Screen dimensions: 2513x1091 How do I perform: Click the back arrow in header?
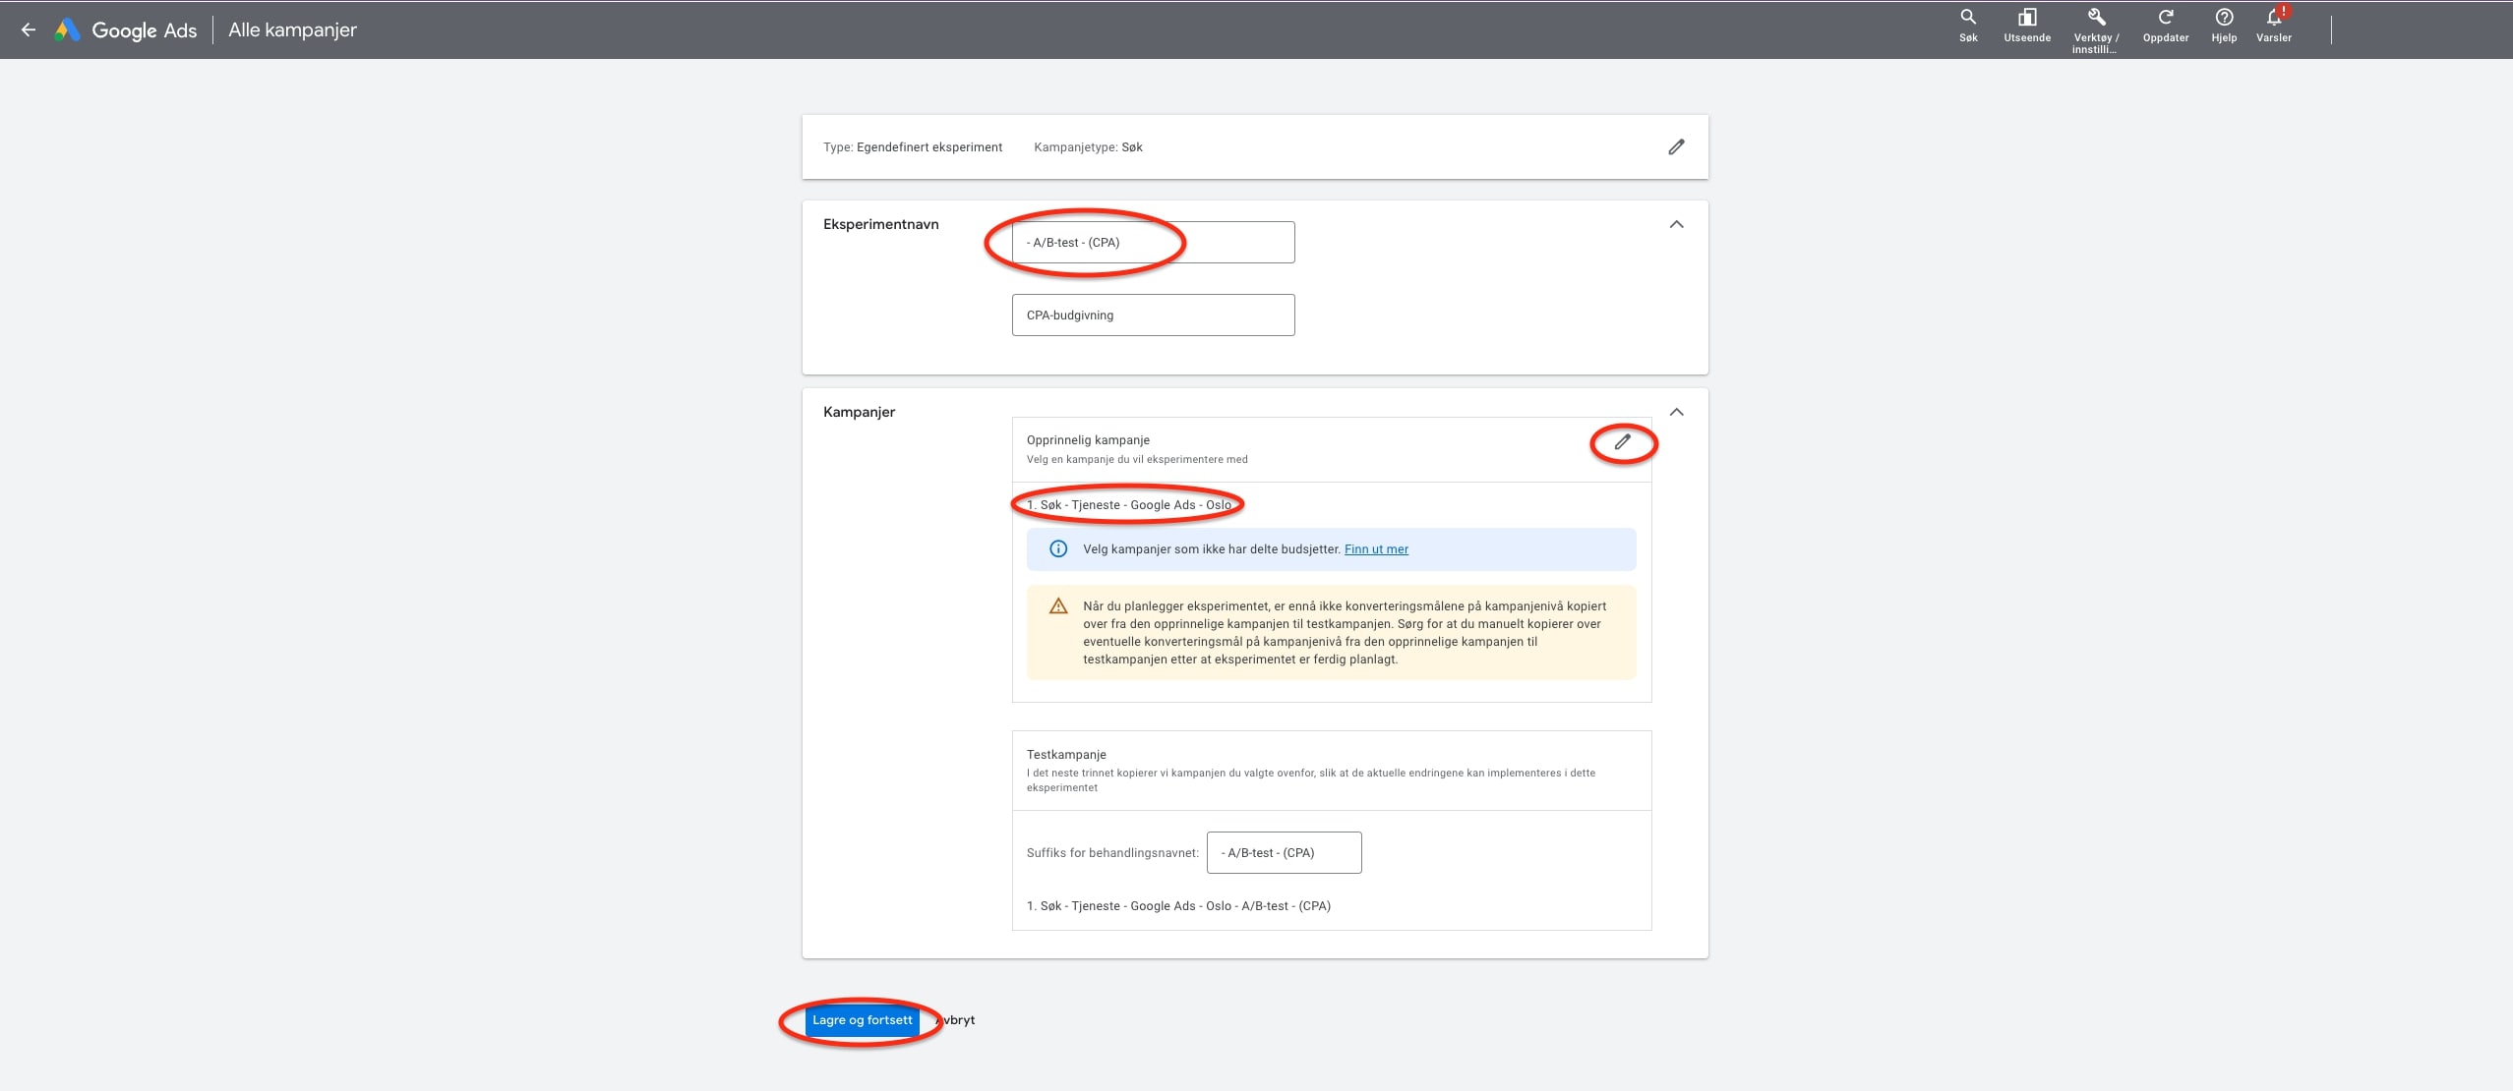(29, 29)
